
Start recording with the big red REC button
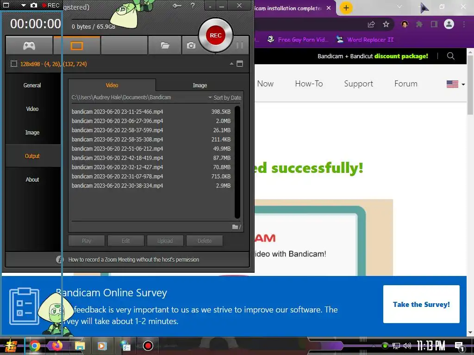(x=216, y=35)
